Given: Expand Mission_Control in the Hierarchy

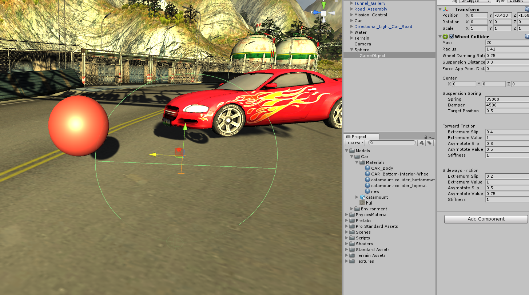Looking at the screenshot, I should pos(351,15).
